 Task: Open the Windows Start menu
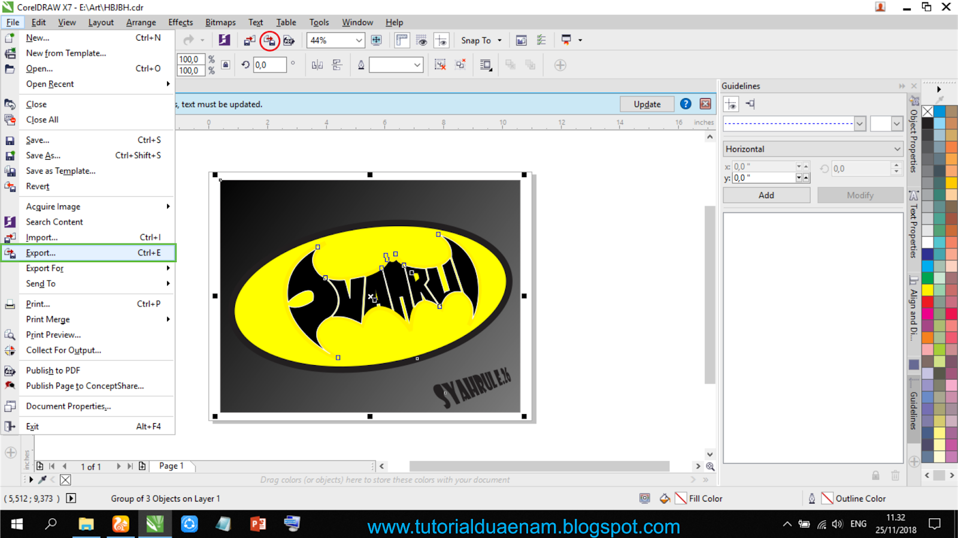coord(17,524)
